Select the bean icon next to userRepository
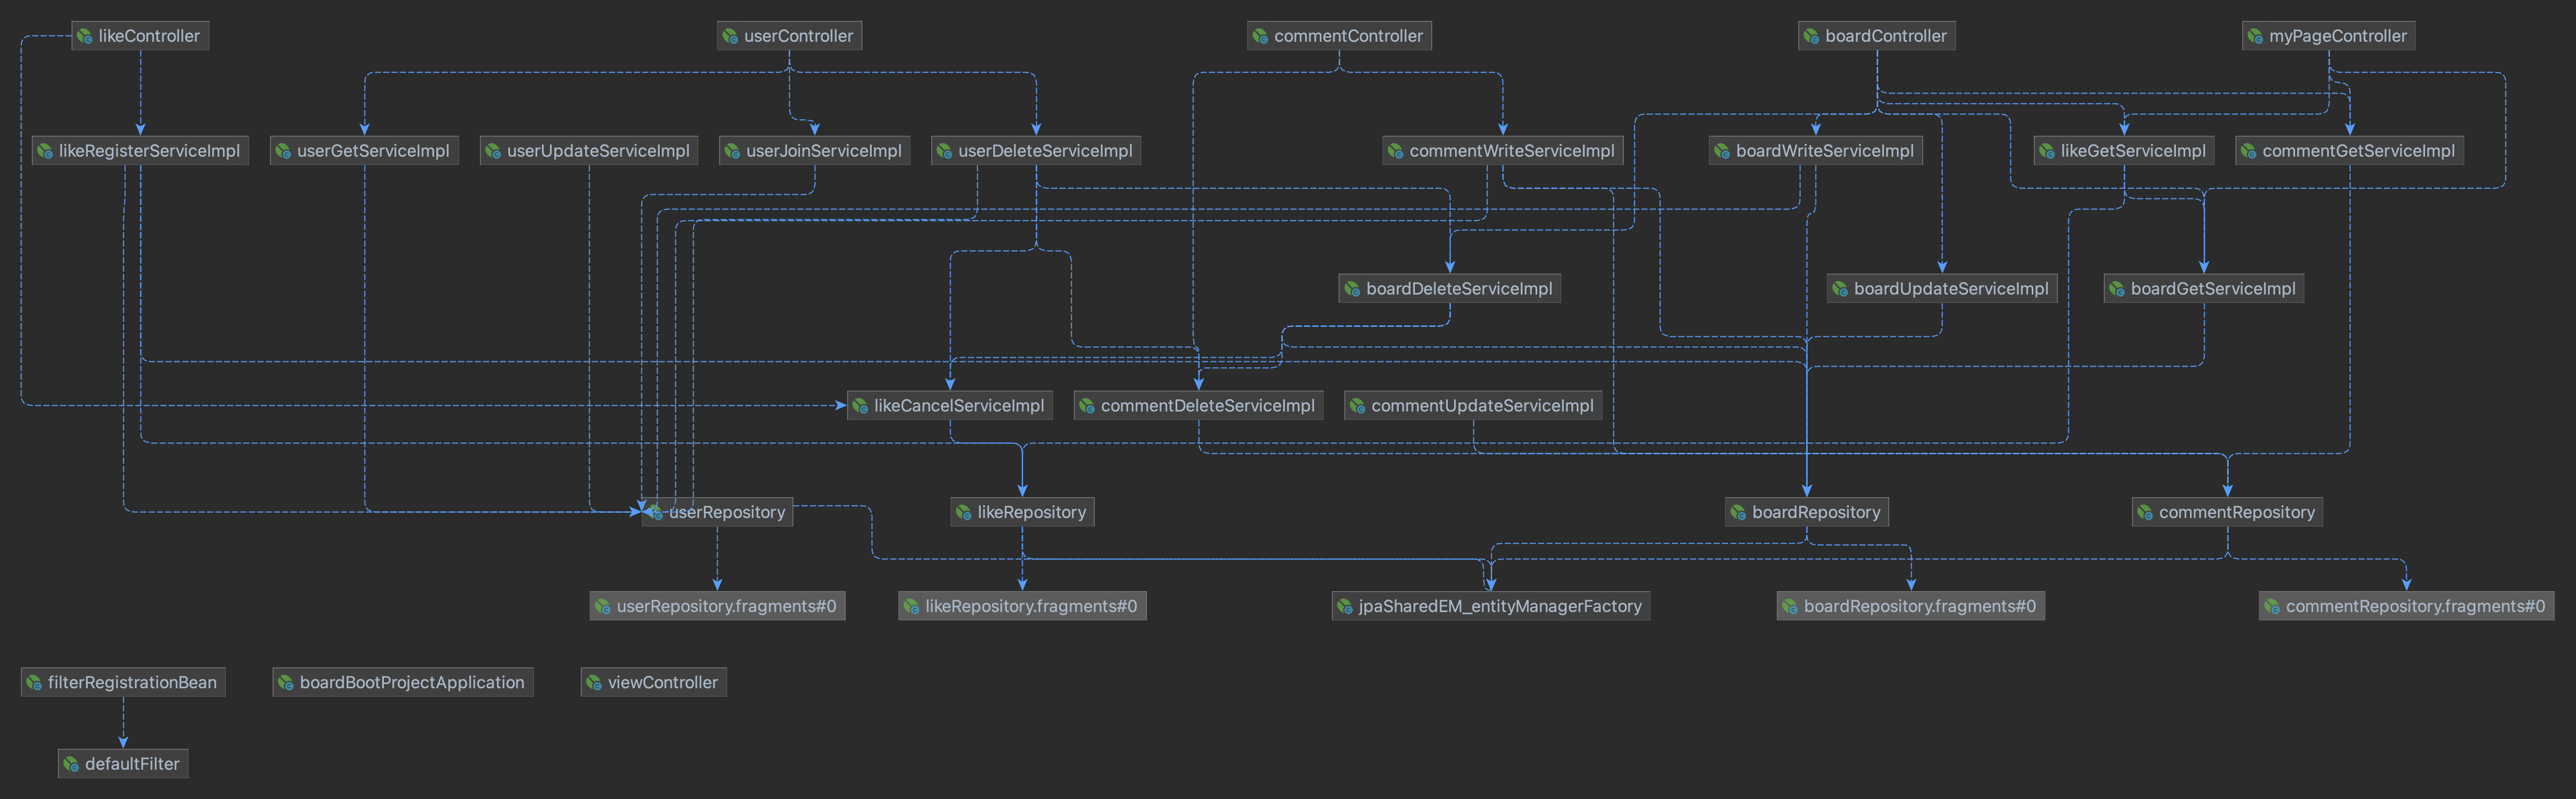Viewport: 2576px width, 799px height. [656, 511]
